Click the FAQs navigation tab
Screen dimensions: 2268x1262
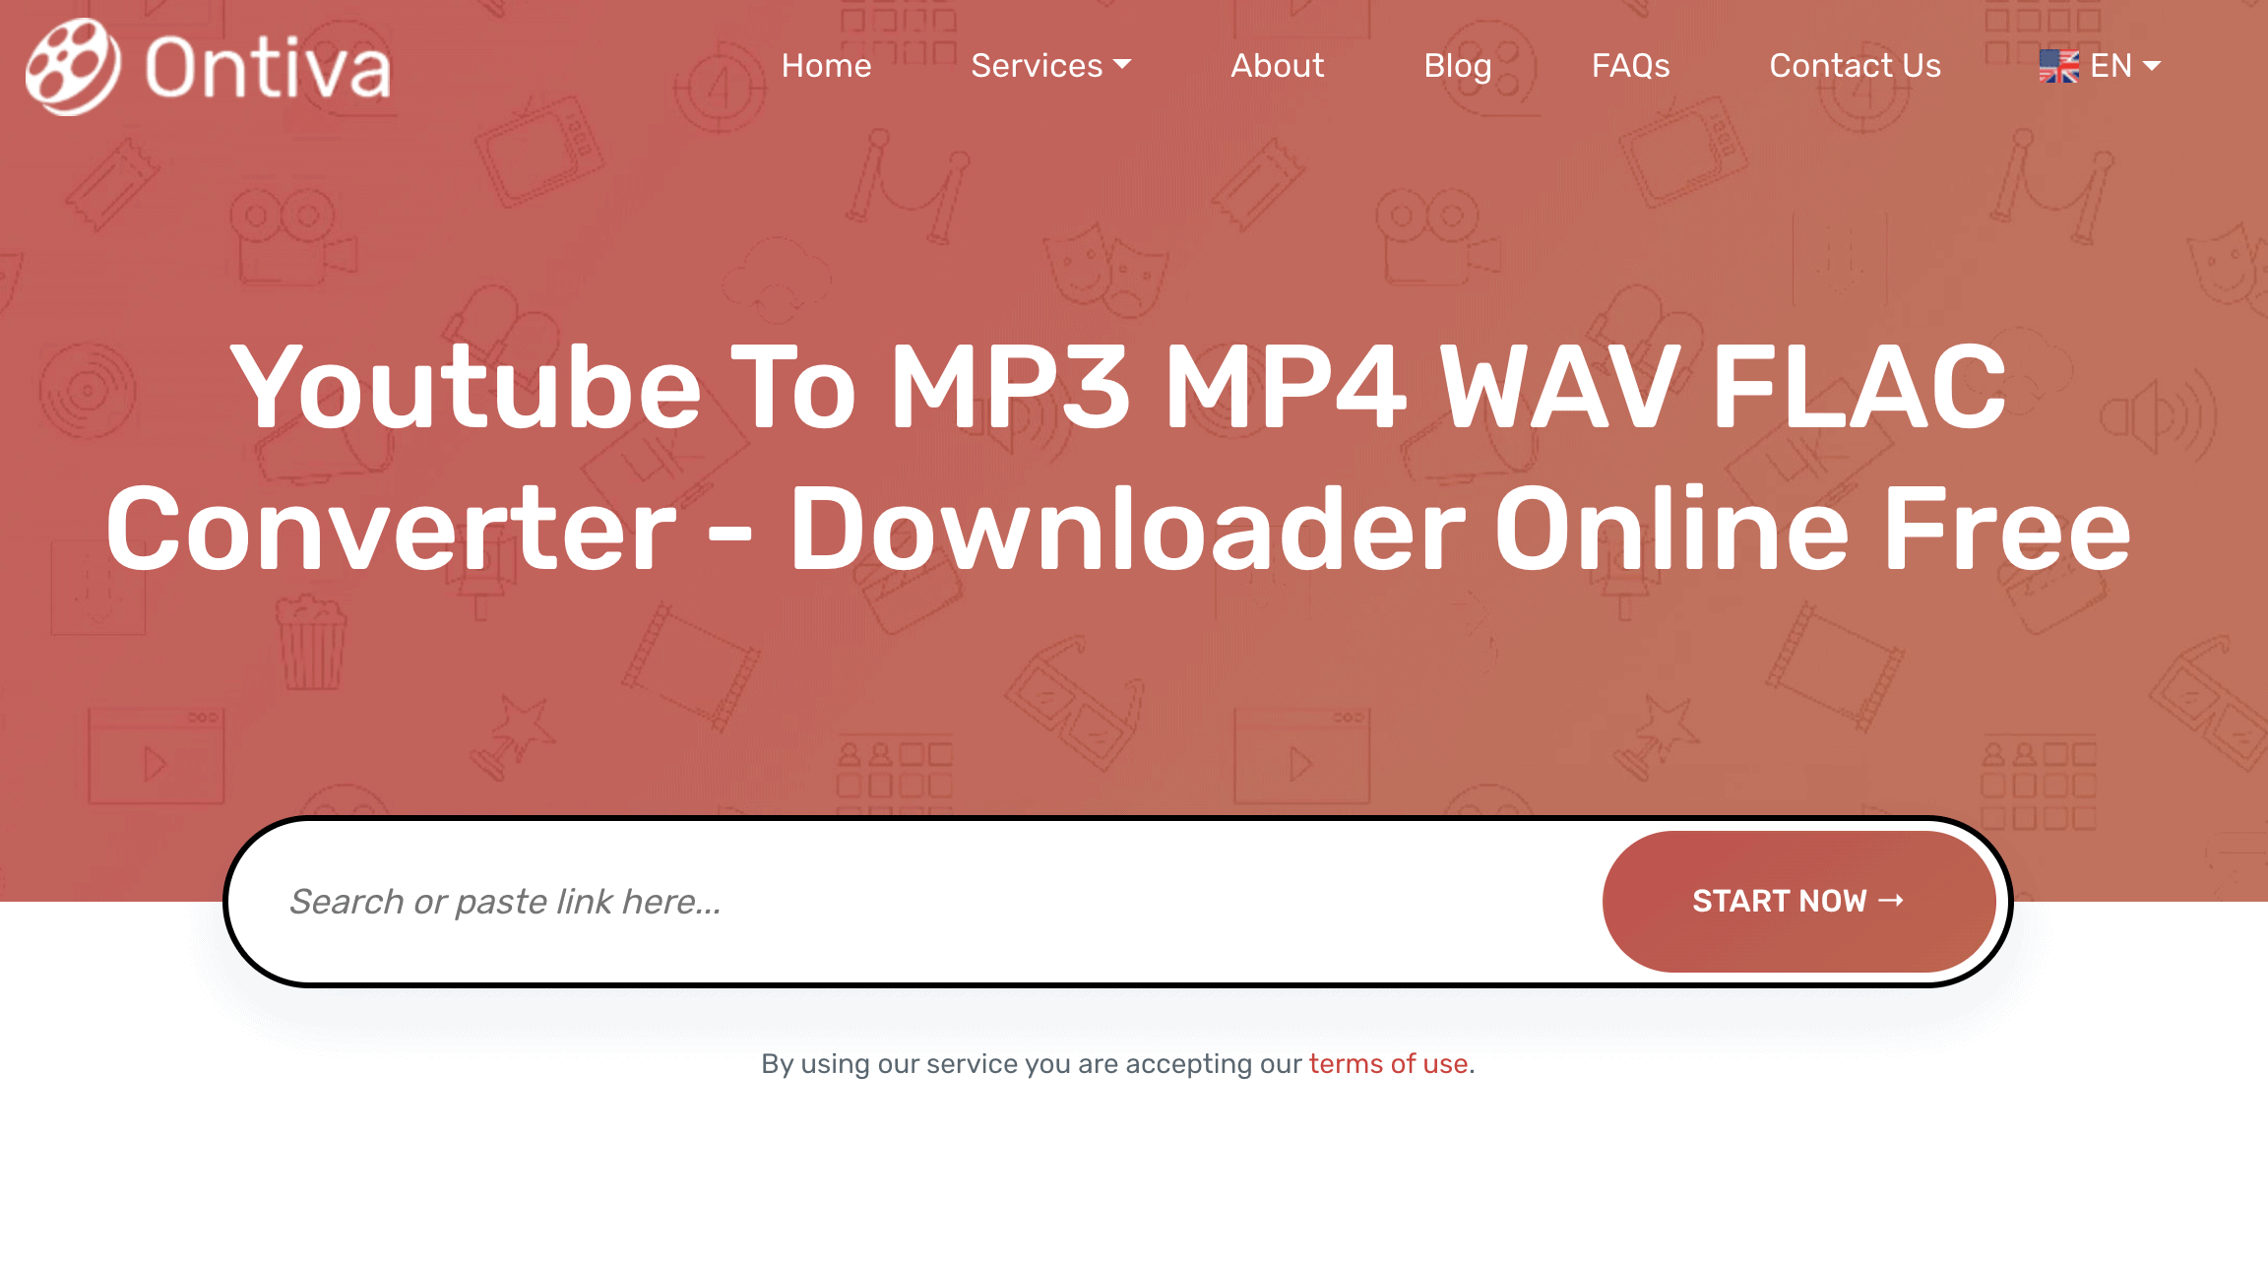(x=1631, y=65)
